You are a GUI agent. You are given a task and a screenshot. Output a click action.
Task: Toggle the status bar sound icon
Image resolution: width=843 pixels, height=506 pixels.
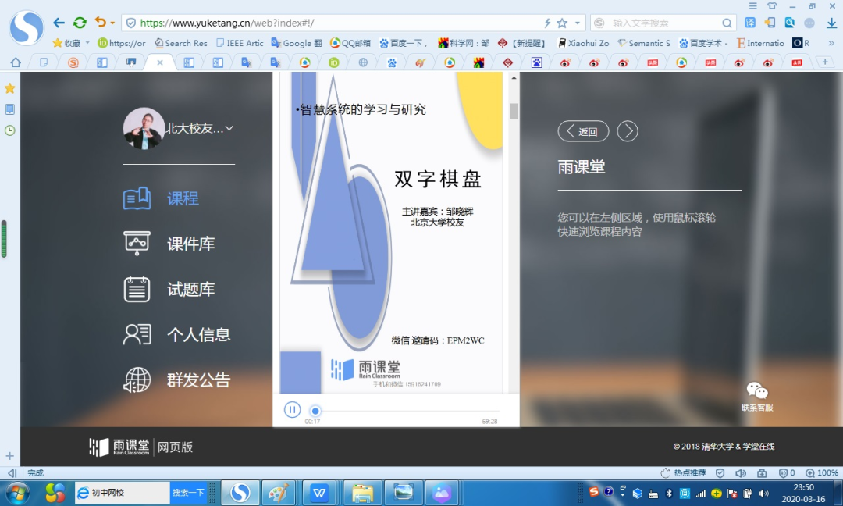[741, 472]
